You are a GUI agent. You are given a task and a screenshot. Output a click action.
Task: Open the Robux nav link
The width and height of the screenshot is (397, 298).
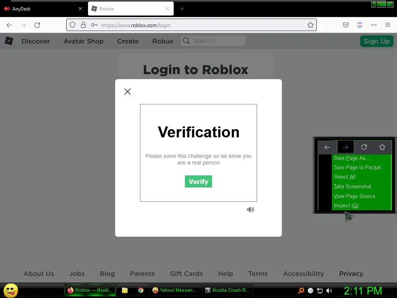(x=163, y=41)
